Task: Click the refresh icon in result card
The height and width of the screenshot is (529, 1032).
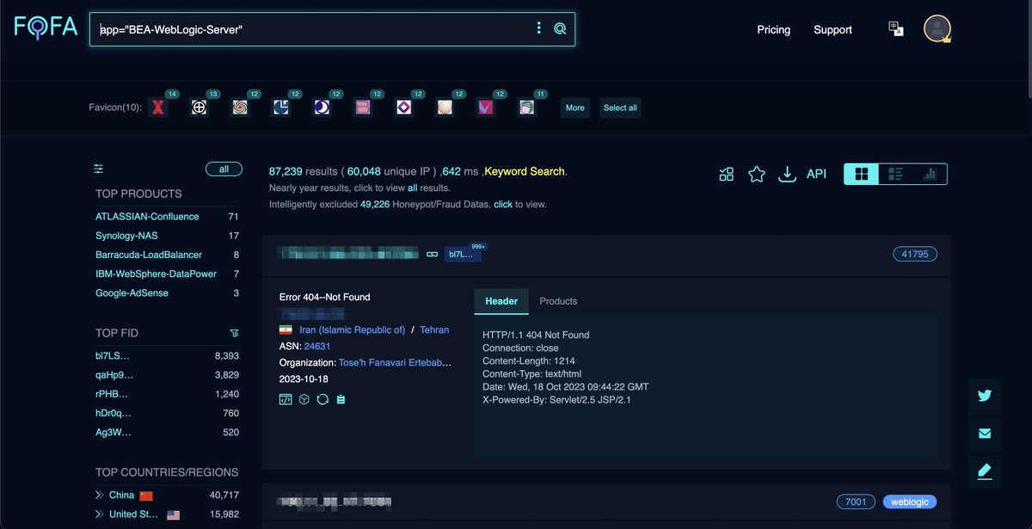Action: coord(322,399)
